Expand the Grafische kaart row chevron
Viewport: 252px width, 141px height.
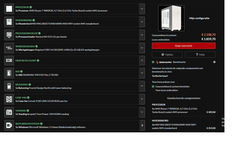tap(142, 60)
